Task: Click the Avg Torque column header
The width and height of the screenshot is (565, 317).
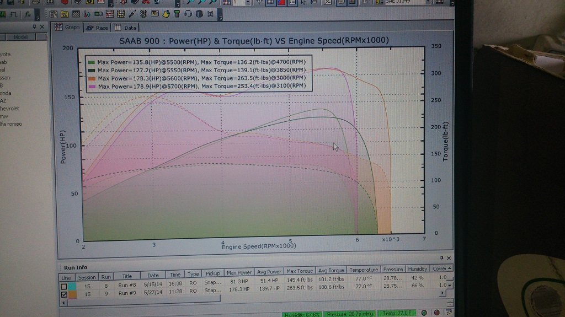Action: [x=331, y=270]
